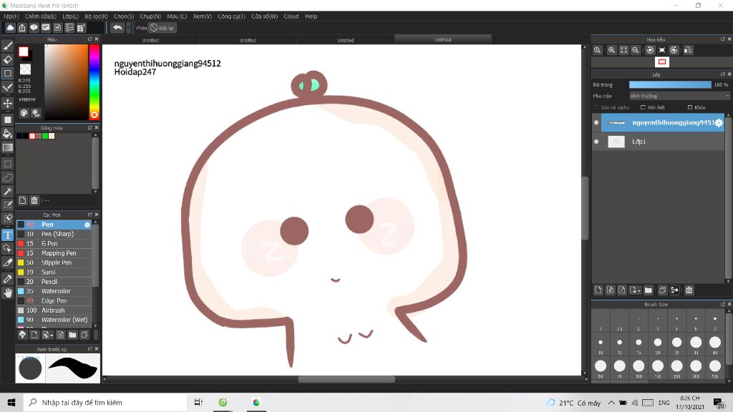Select the Brush tool in left toolbar
The image size is (733, 412).
(7, 45)
